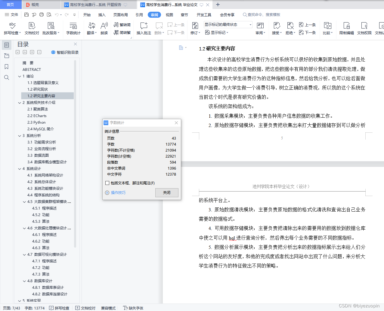Screen dimensions: 384x311
Task: Click the print icon in quick toolbar
Action: click(x=42, y=14)
